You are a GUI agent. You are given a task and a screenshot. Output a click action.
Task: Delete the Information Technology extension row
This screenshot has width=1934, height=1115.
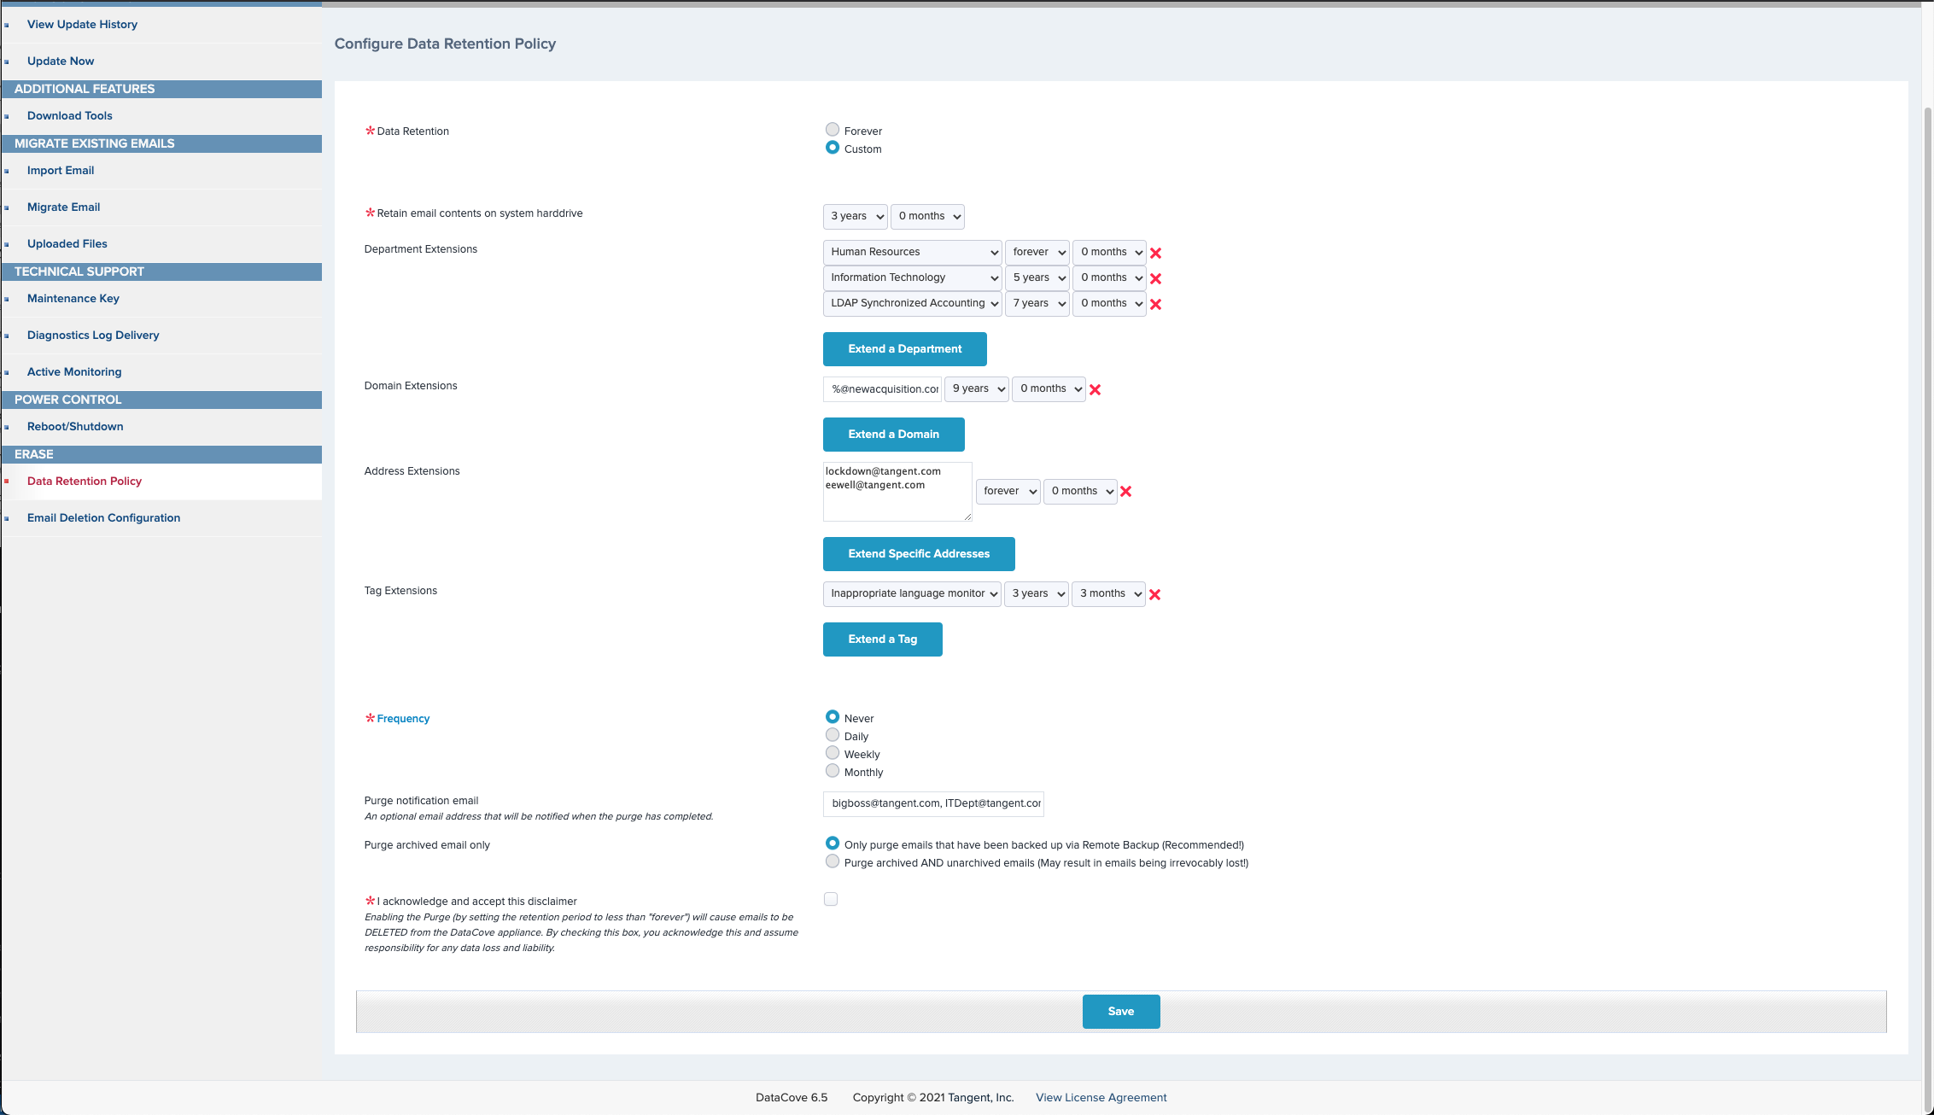coord(1155,278)
